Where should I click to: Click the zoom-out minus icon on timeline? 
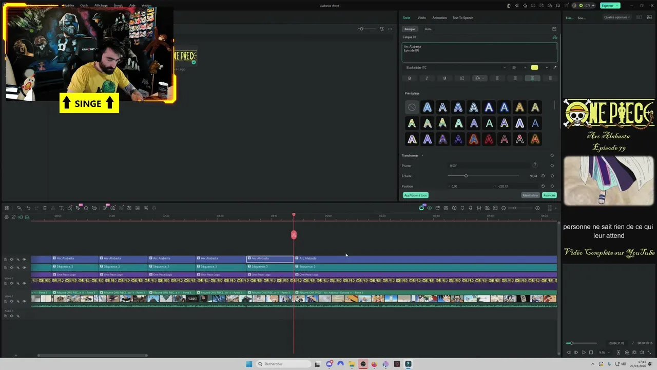pyautogui.click(x=504, y=208)
